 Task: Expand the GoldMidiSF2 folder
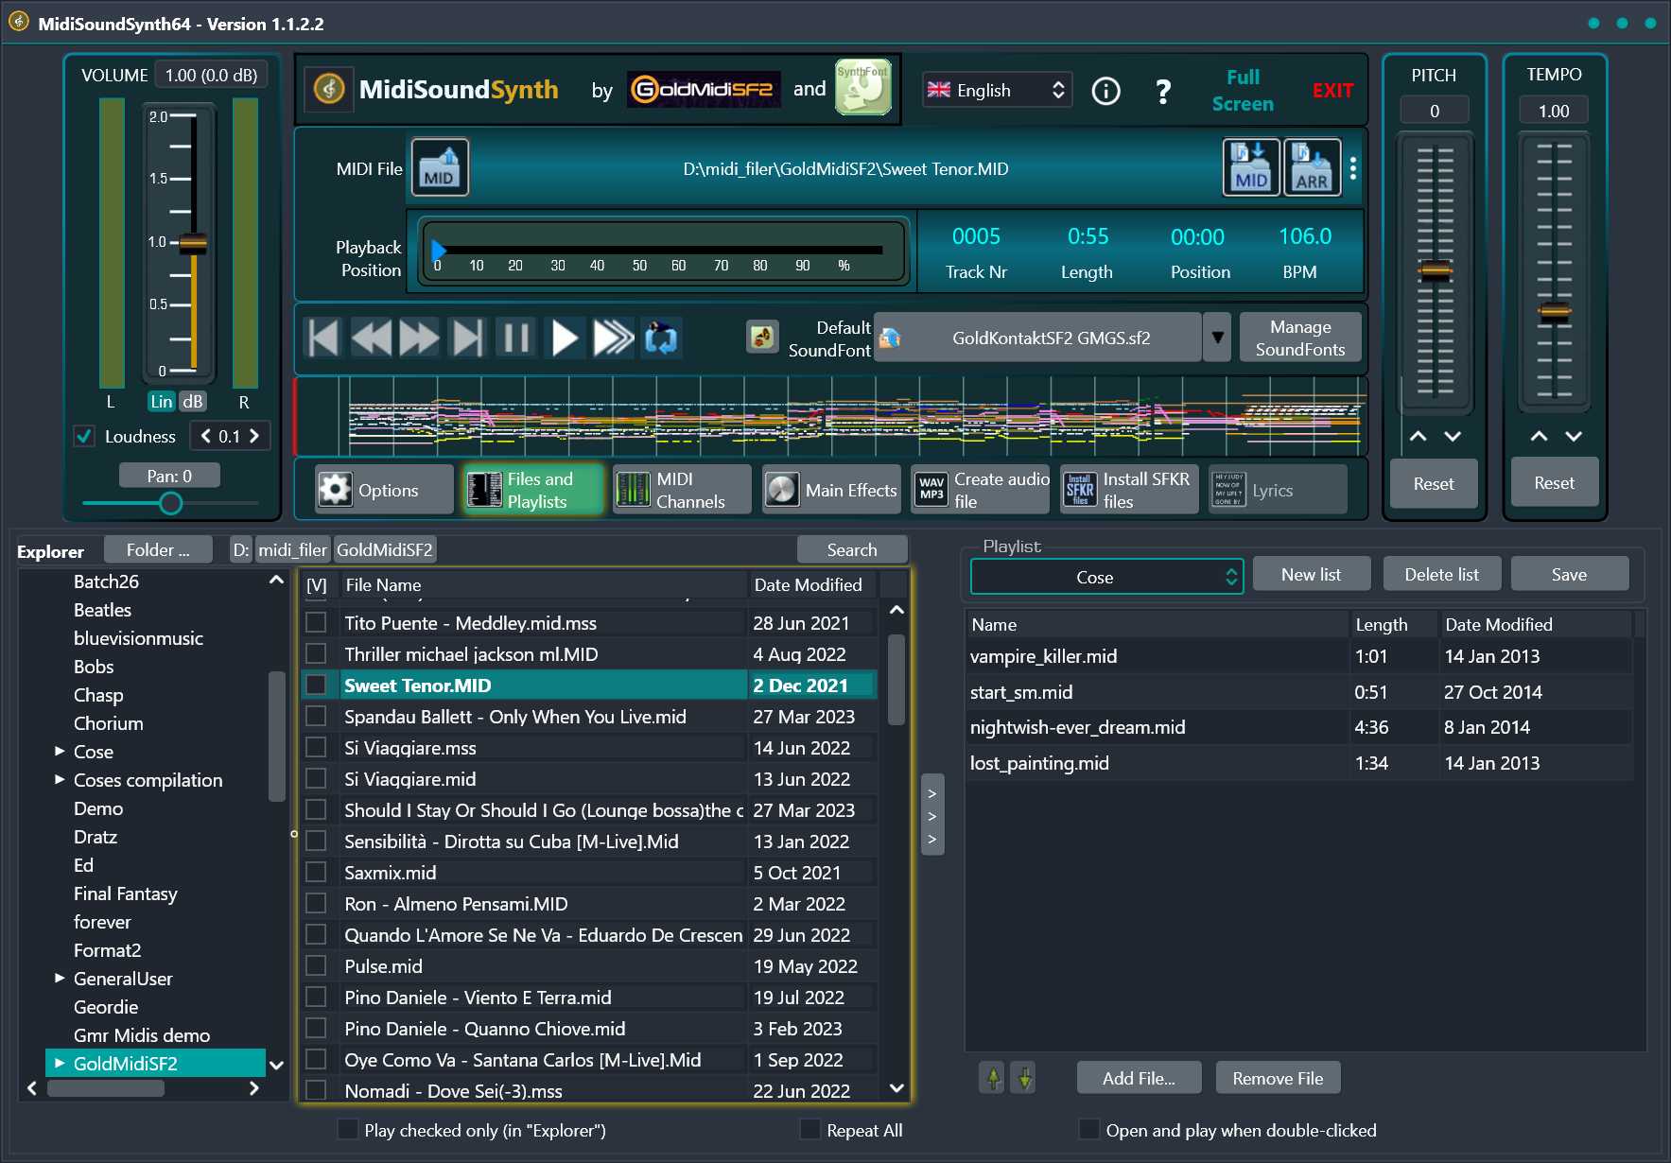60,1063
